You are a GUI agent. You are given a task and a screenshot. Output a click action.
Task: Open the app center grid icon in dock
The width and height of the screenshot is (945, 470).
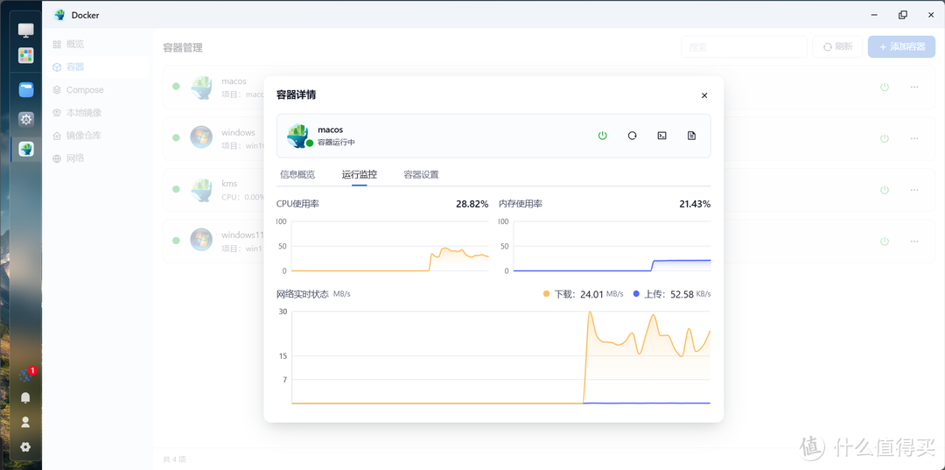tap(26, 55)
